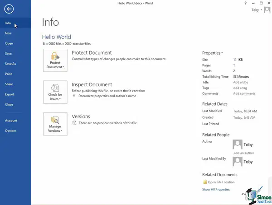Click the Last Modified By Toby avatar

pos(238,162)
